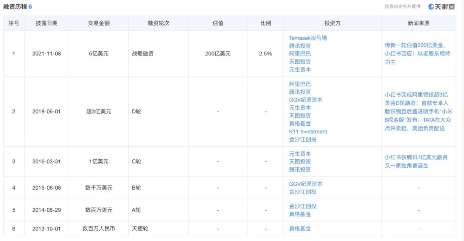Viewport: 464px width, 241px height.
Task: Open 腾讯投资 link in C轮 row
Action: 300,170
